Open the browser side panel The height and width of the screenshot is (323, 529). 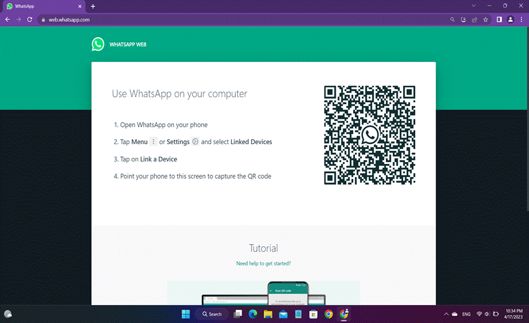[x=499, y=20]
